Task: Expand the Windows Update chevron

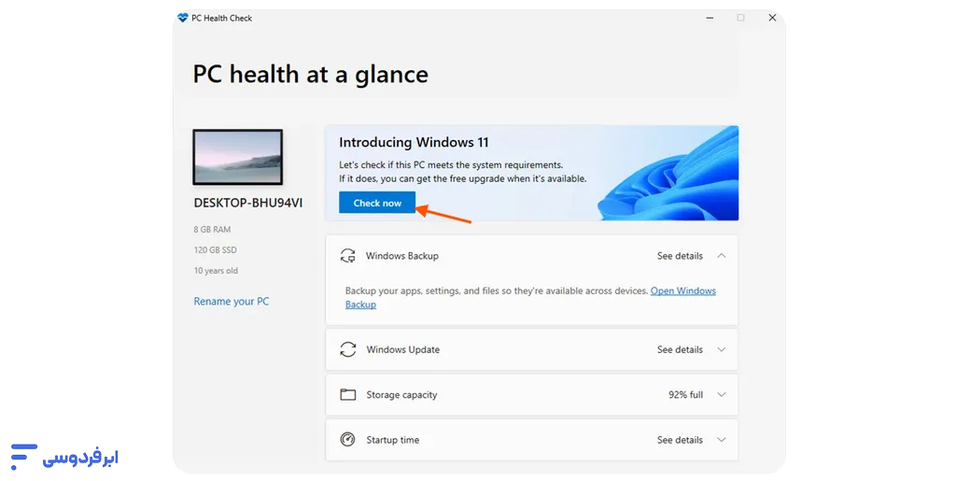Action: tap(722, 350)
